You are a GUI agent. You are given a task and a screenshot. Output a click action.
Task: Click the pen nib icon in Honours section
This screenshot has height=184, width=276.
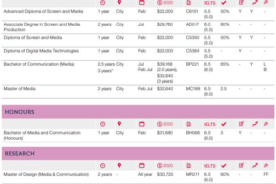click(x=265, y=124)
